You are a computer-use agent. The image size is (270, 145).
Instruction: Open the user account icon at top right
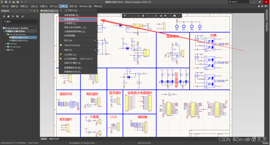(266, 6)
